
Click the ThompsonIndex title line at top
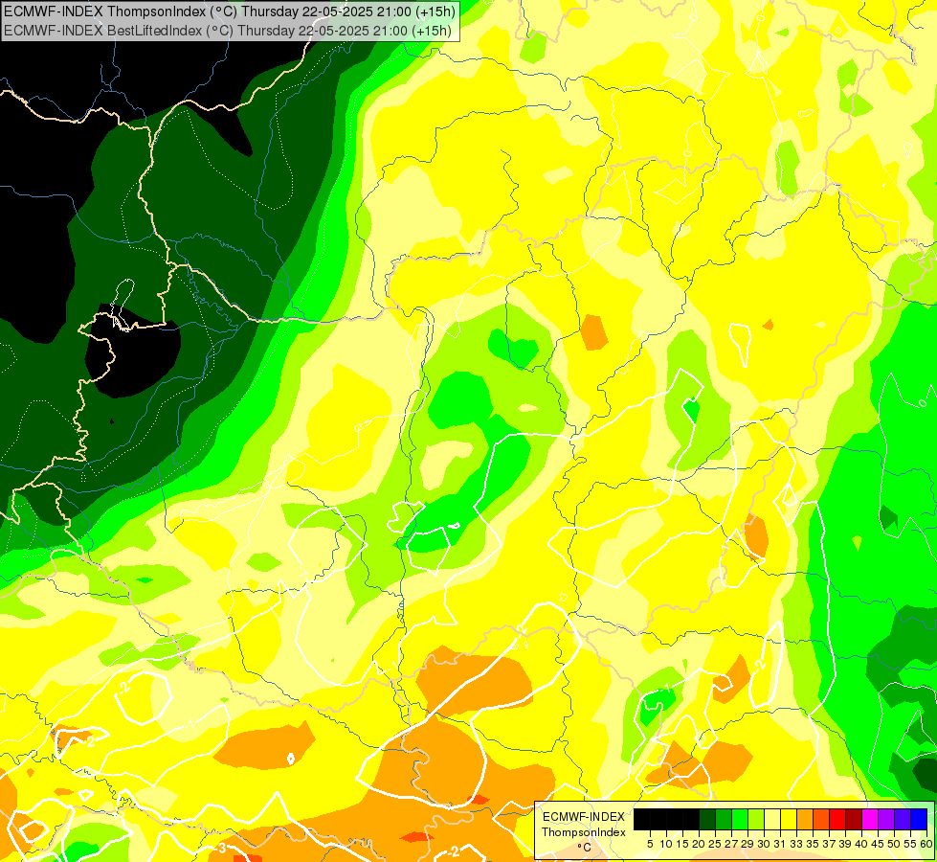coord(230,11)
